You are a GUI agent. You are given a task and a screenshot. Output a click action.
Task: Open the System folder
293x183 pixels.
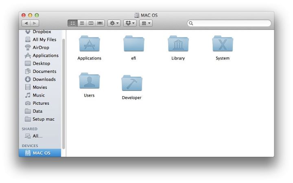pyautogui.click(x=222, y=44)
